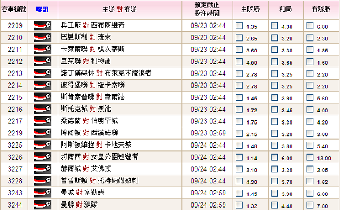
Task: Tick draw 4.40 checkbox for match 3244
Action: point(275,205)
